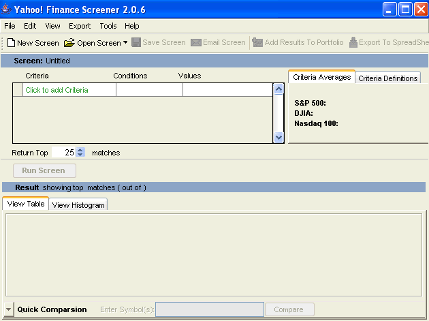This screenshot has height=321, width=429.
Task: Increase the Return Top matches value
Action: (x=80, y=151)
